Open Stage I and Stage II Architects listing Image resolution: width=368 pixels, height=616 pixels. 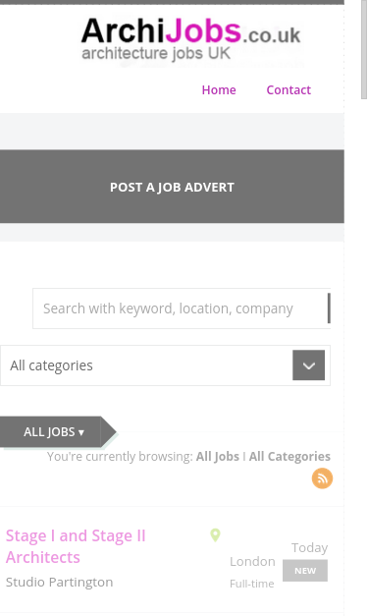76,546
